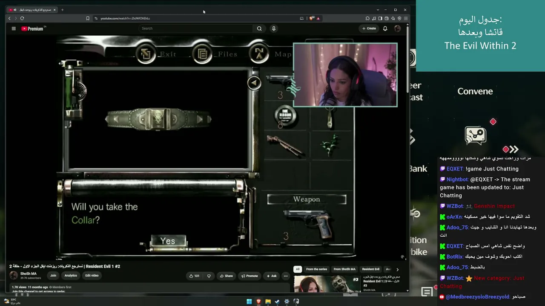
Task: Open more actions ellipsis under the video
Action: coord(286,276)
